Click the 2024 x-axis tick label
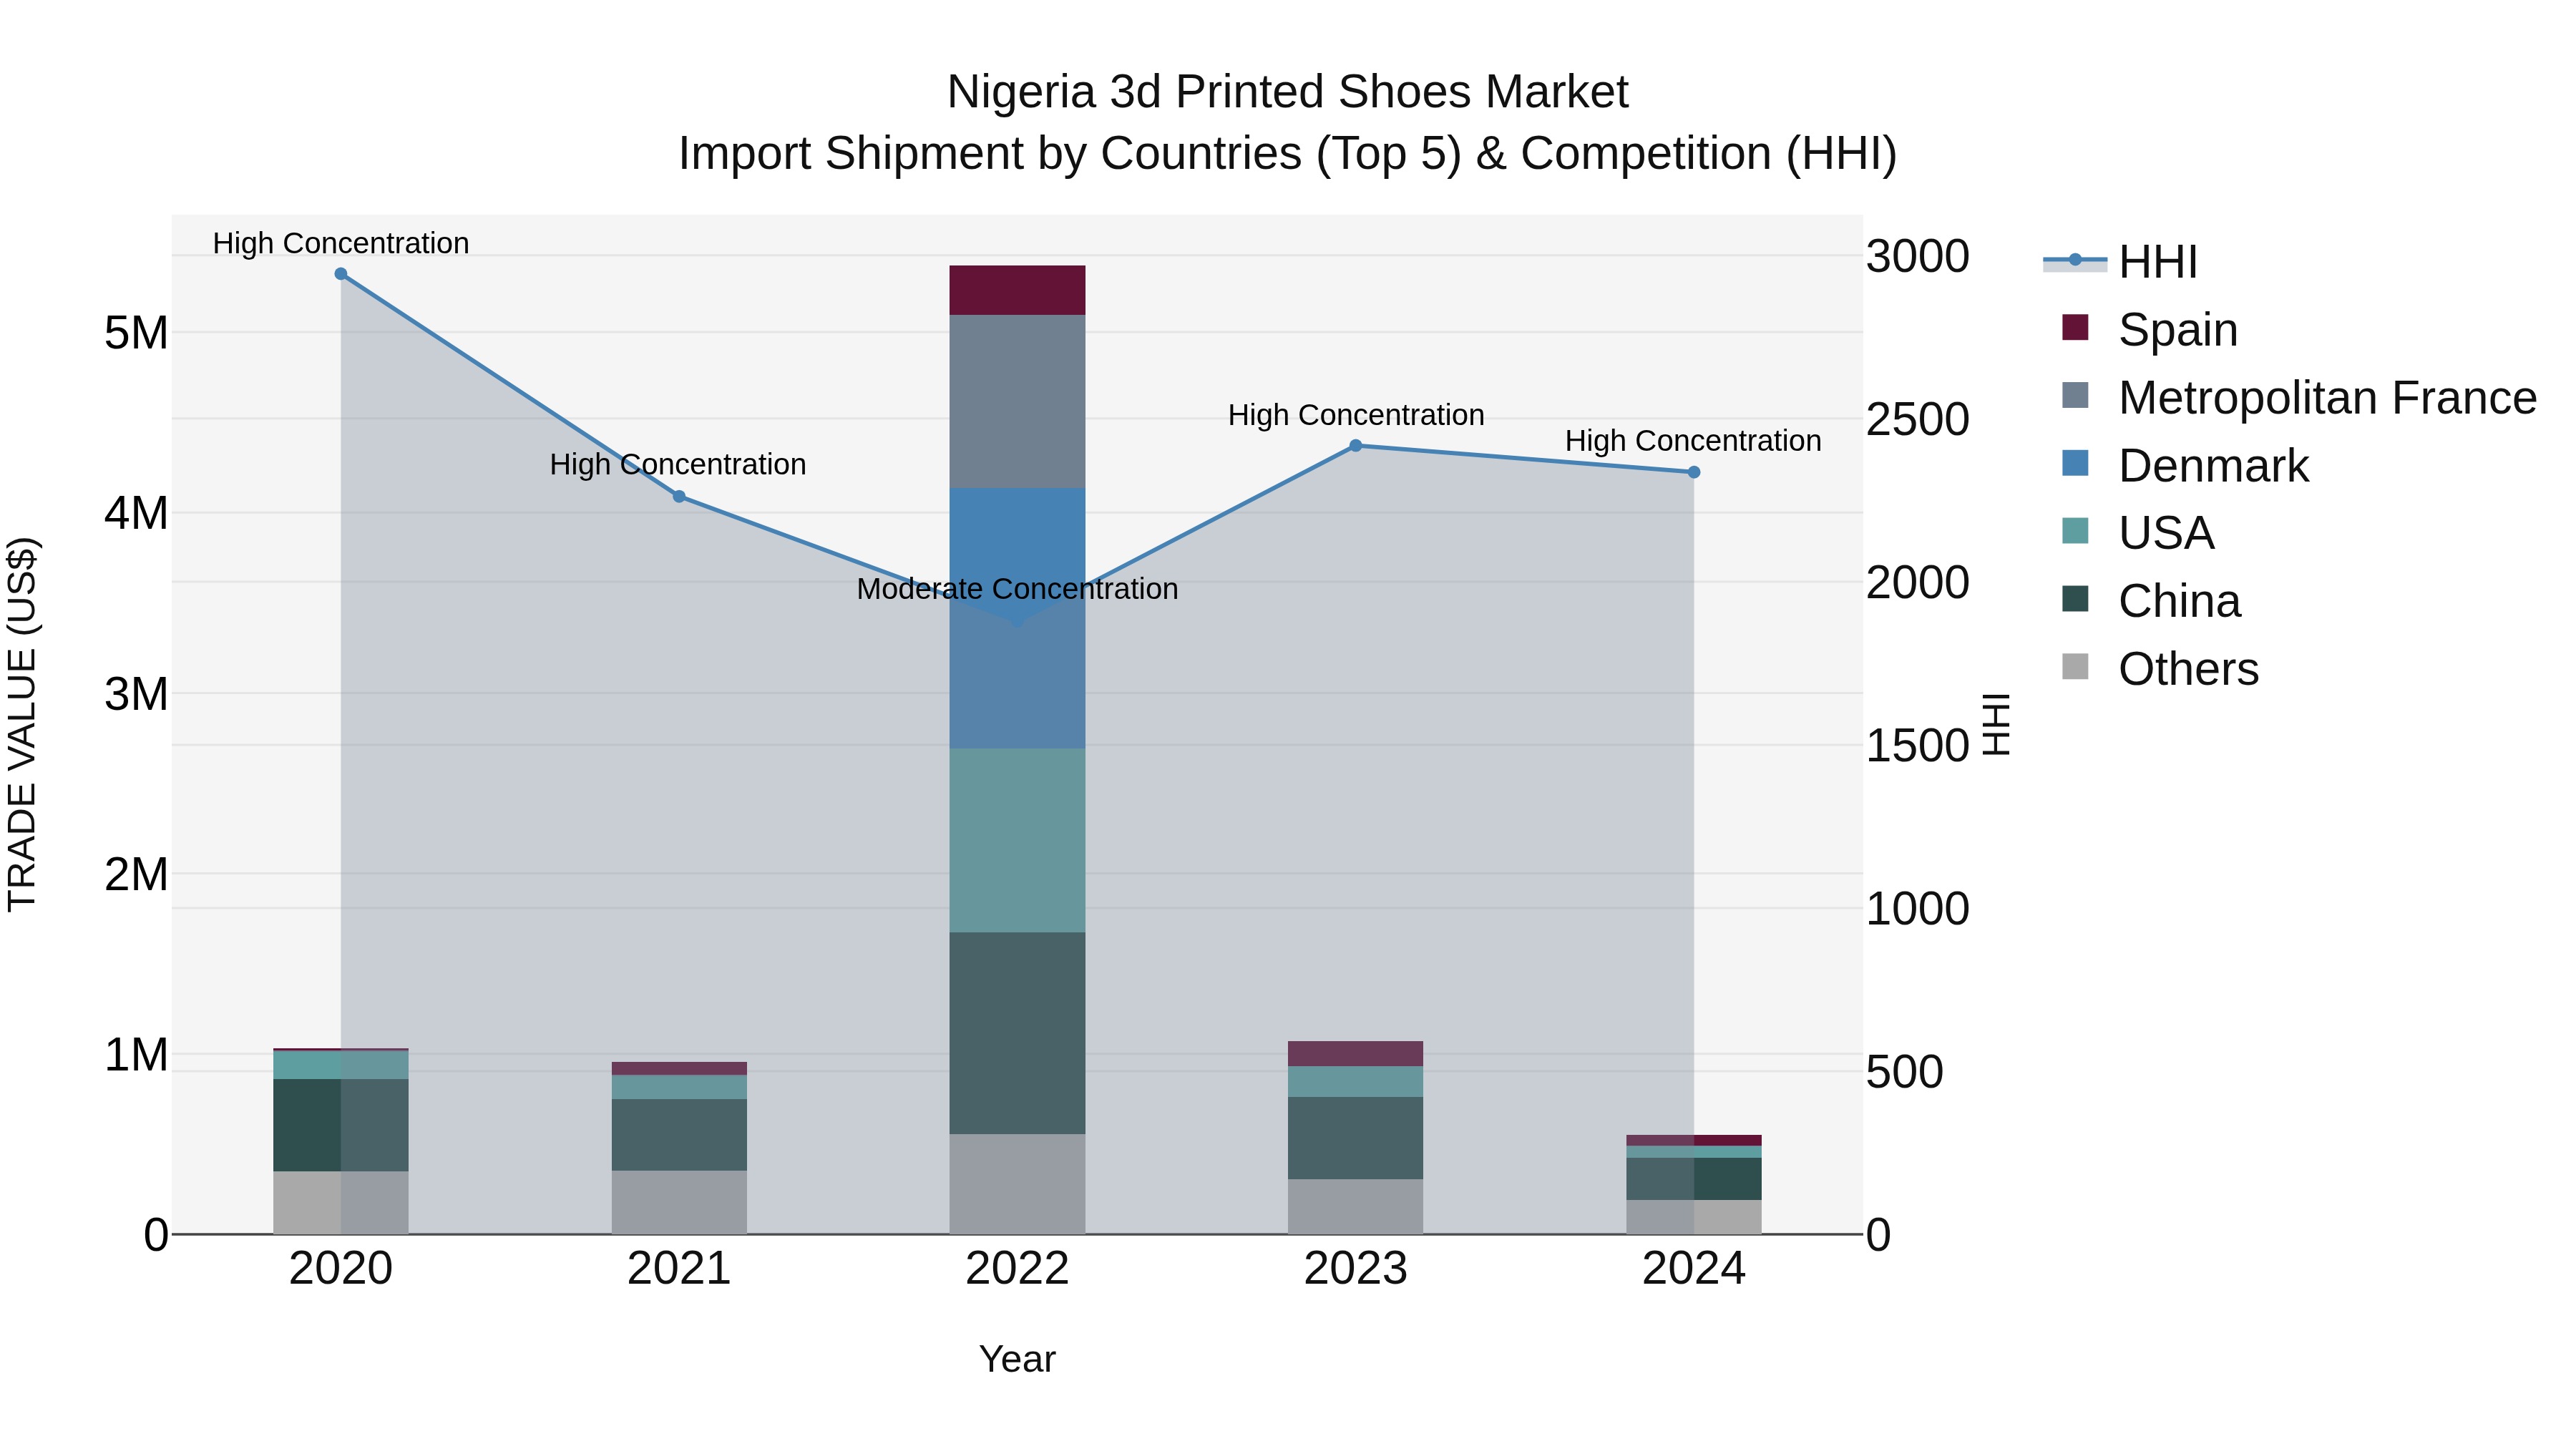Screen dimensions: 2576x1449 tap(1694, 1269)
